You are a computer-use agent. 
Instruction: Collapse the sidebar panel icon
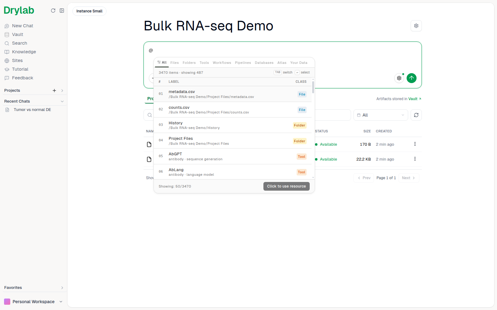[62, 11]
